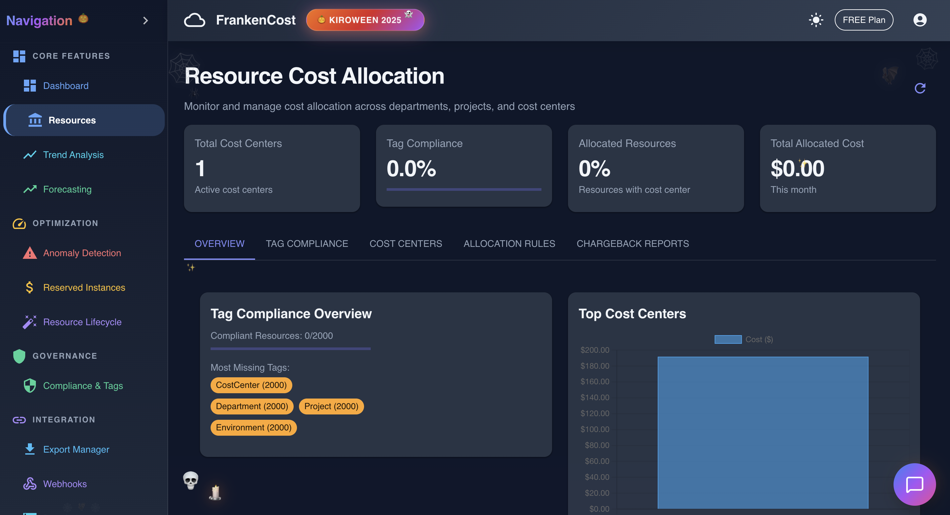Click the Export Manager download icon
The width and height of the screenshot is (950, 515).
tap(30, 449)
